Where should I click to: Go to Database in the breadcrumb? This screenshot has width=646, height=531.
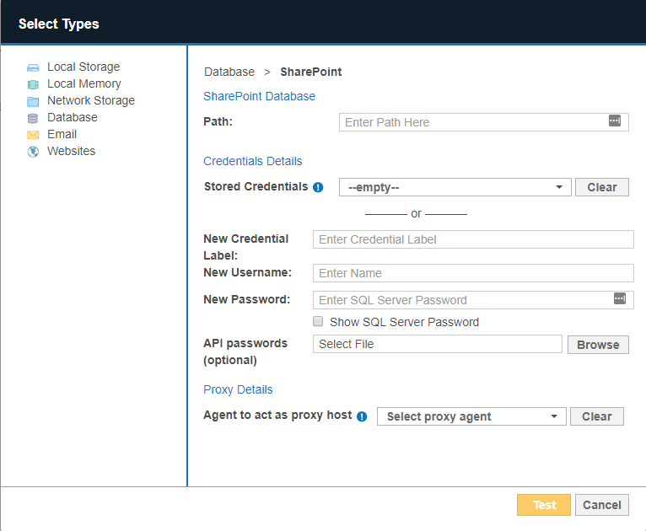point(229,72)
